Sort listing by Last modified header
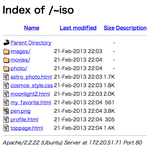The height and width of the screenshot is (153, 161). 78,28
